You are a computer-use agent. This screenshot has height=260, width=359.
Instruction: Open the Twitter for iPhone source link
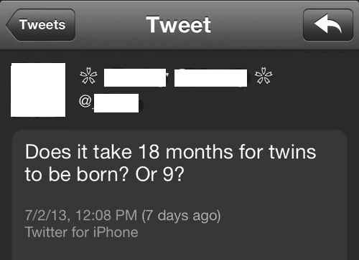tap(81, 232)
